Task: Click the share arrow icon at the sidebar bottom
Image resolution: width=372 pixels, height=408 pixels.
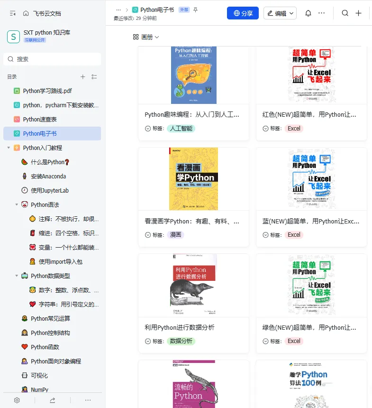Action: coord(53,400)
